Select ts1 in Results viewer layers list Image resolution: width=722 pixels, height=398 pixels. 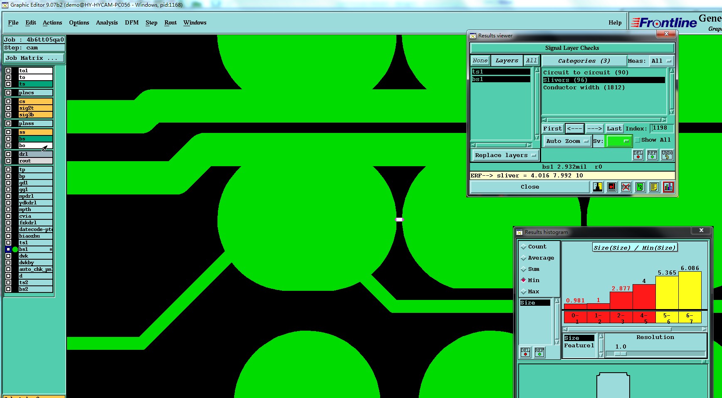click(501, 72)
